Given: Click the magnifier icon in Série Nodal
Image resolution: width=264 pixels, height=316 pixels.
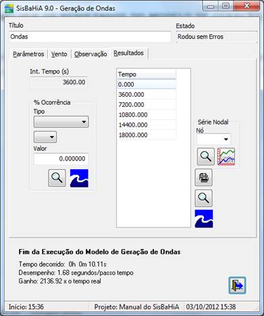Looking at the screenshot, I should (x=206, y=156).
